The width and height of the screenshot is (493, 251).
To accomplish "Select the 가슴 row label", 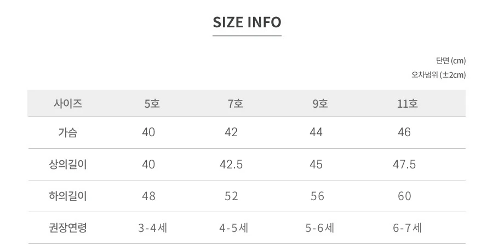I will click(67, 132).
